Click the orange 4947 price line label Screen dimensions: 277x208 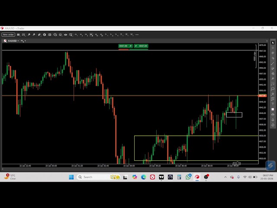tap(262, 95)
